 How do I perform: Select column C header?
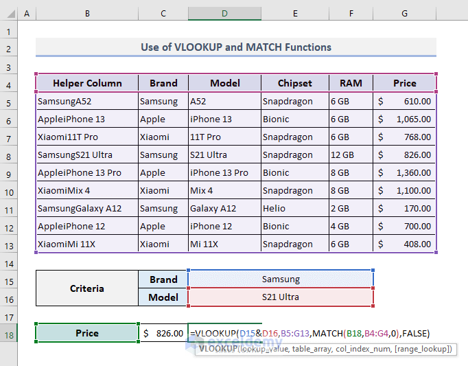click(163, 14)
